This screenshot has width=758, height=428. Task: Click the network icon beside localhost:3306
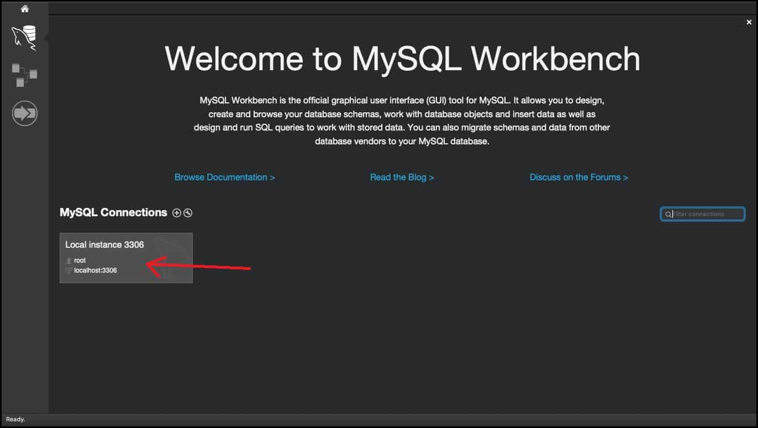point(69,270)
